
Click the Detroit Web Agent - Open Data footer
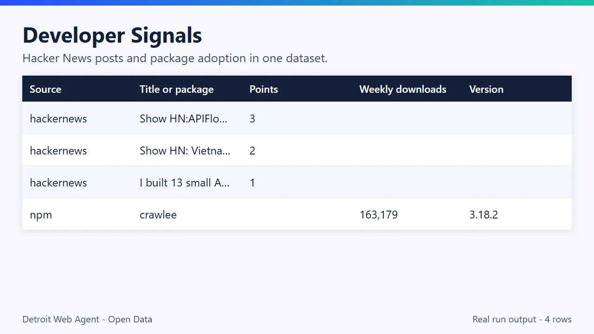pyautogui.click(x=87, y=319)
